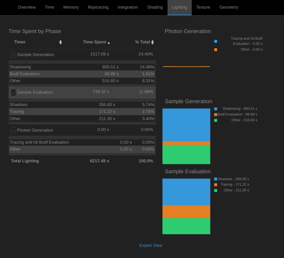Sort the table by Timer column
This screenshot has width=284, height=258.
coord(61,42)
